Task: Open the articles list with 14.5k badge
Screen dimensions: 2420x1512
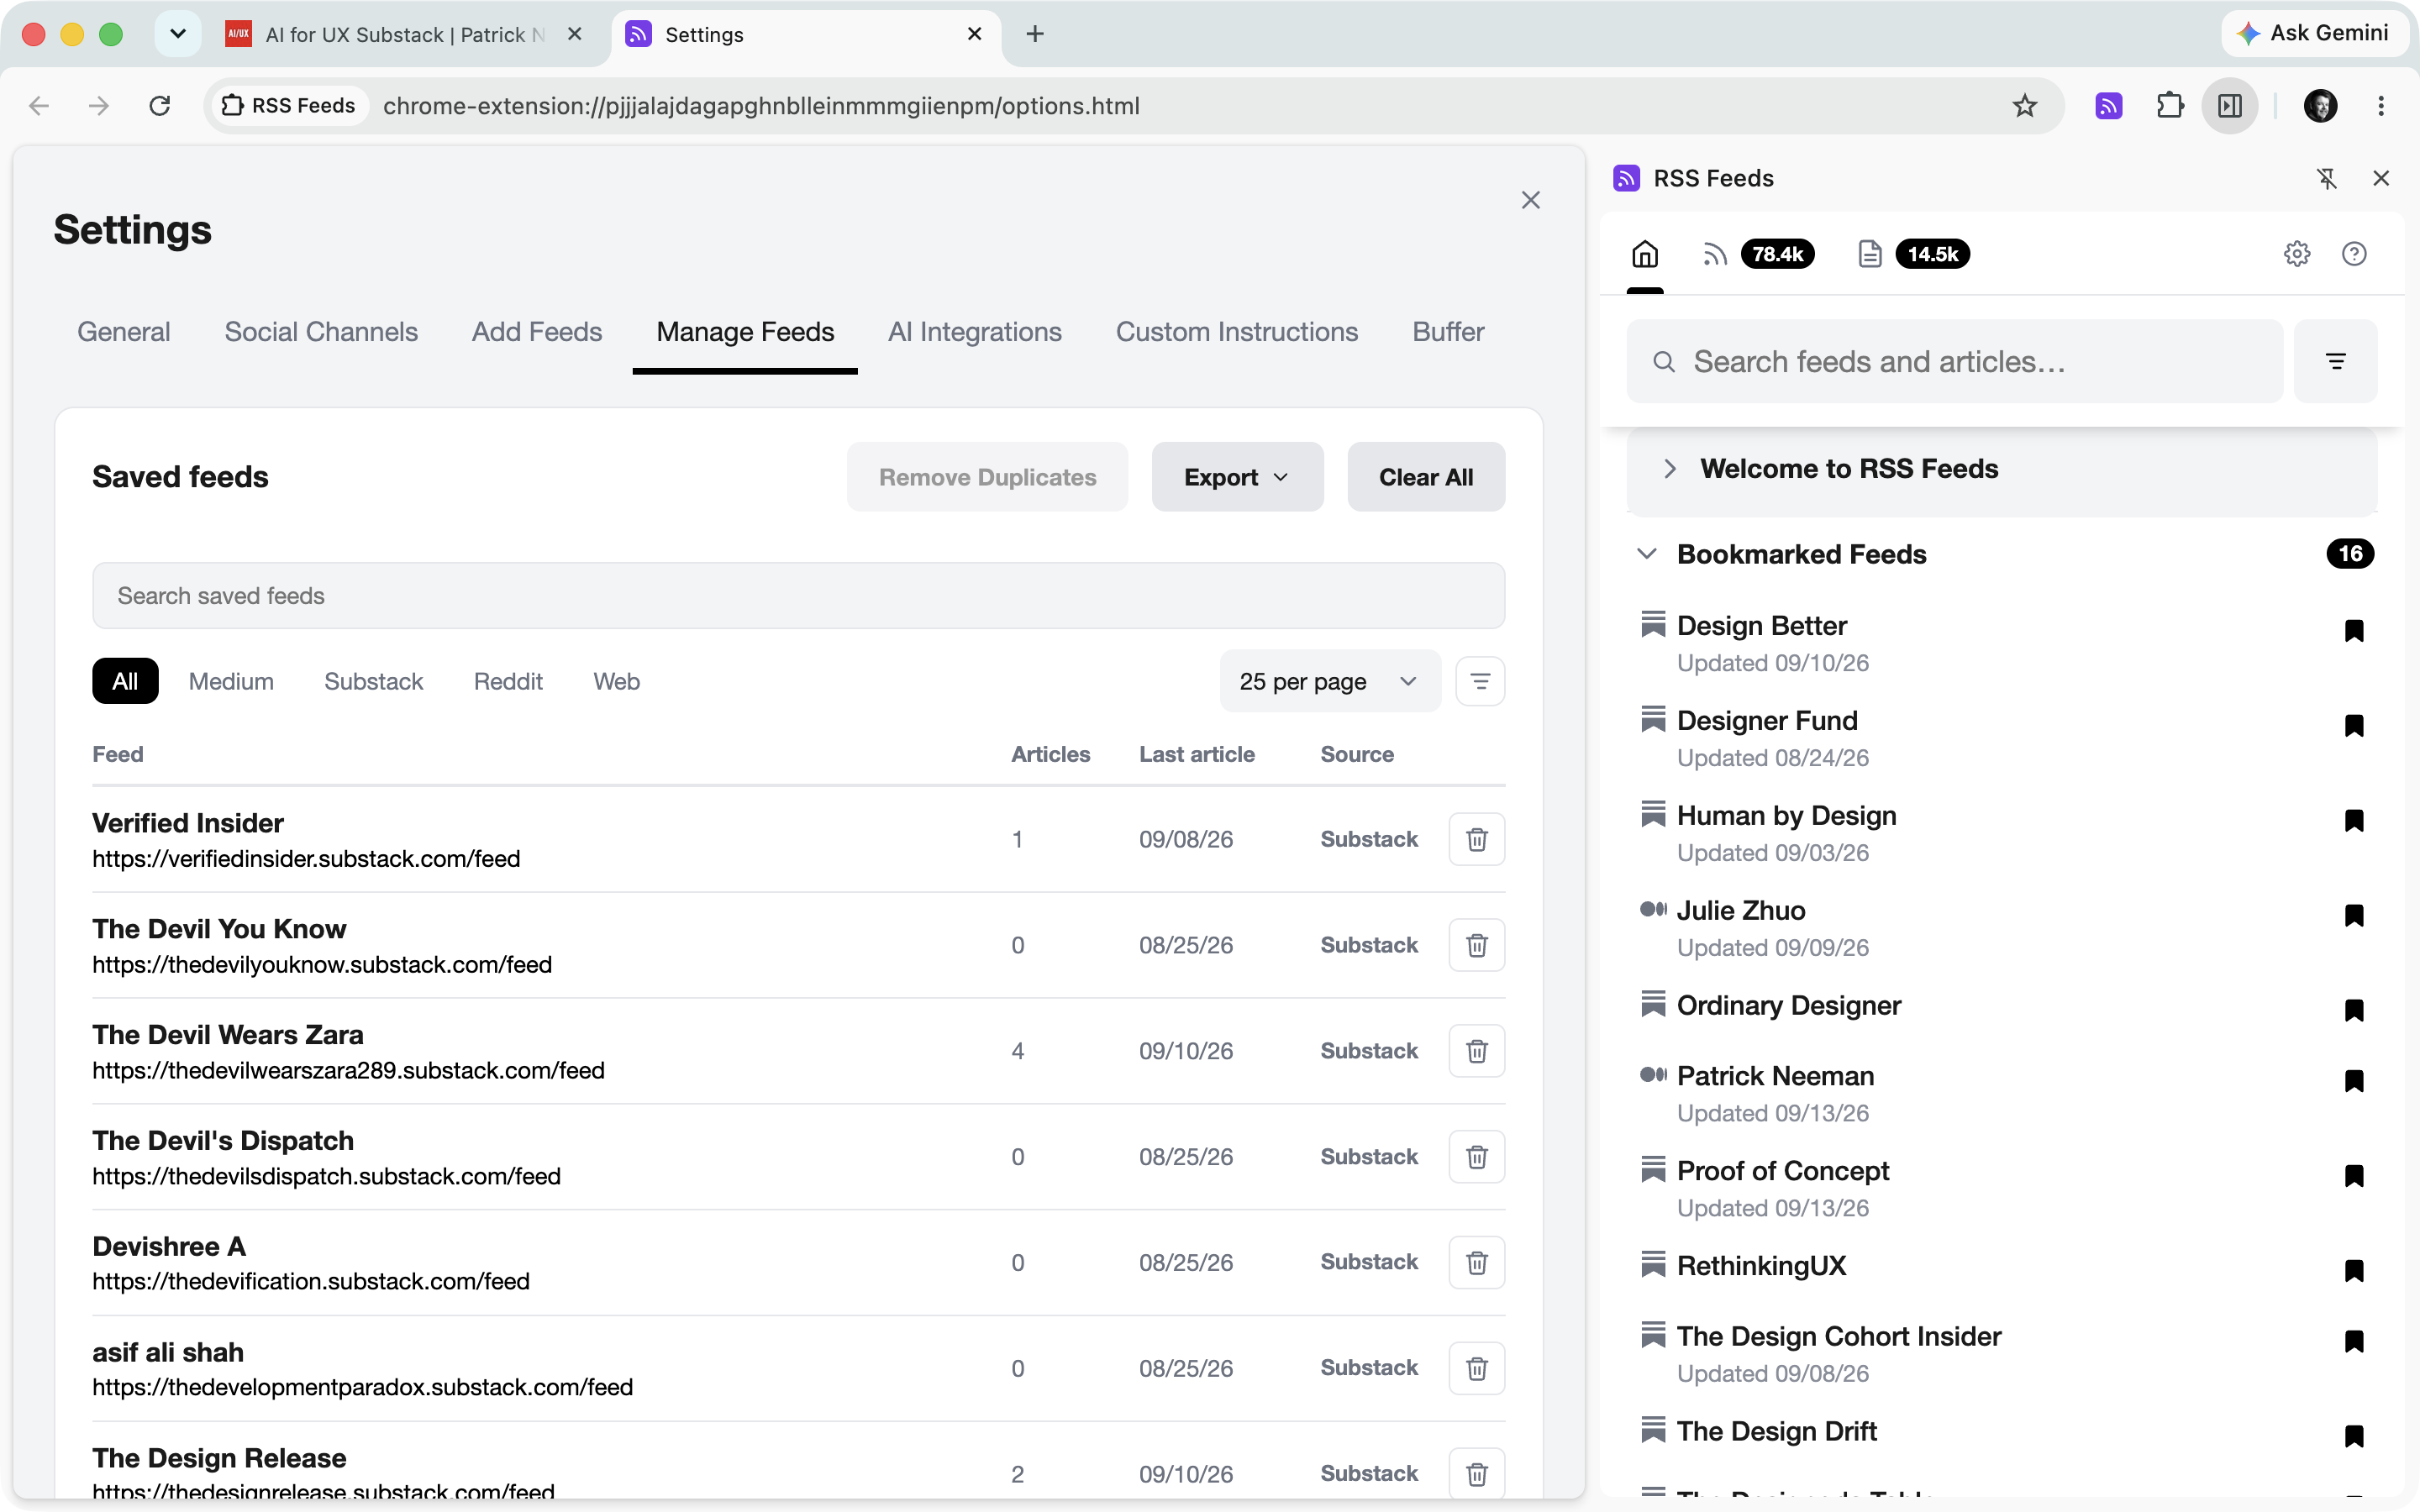Action: pos(1913,254)
